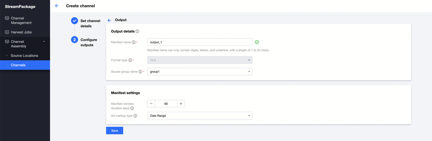
Task: Collapse the Channel Assembly menu section
Action: coord(44,42)
